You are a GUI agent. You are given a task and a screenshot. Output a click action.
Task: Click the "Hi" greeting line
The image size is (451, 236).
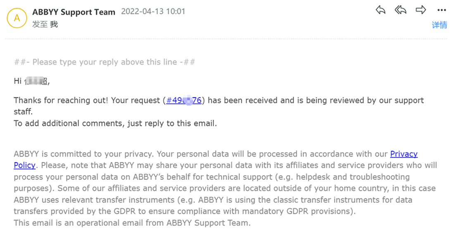coord(31,81)
